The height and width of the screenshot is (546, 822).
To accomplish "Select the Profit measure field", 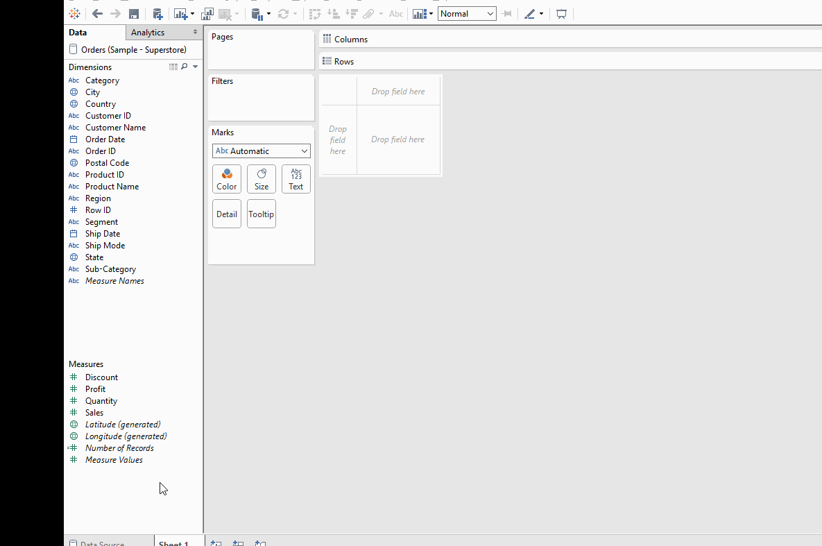I will point(95,389).
